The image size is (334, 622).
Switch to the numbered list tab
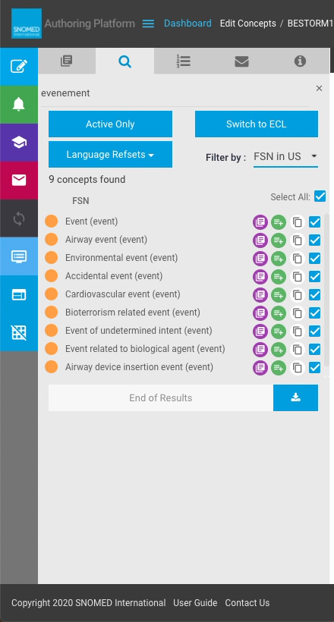pyautogui.click(x=183, y=61)
